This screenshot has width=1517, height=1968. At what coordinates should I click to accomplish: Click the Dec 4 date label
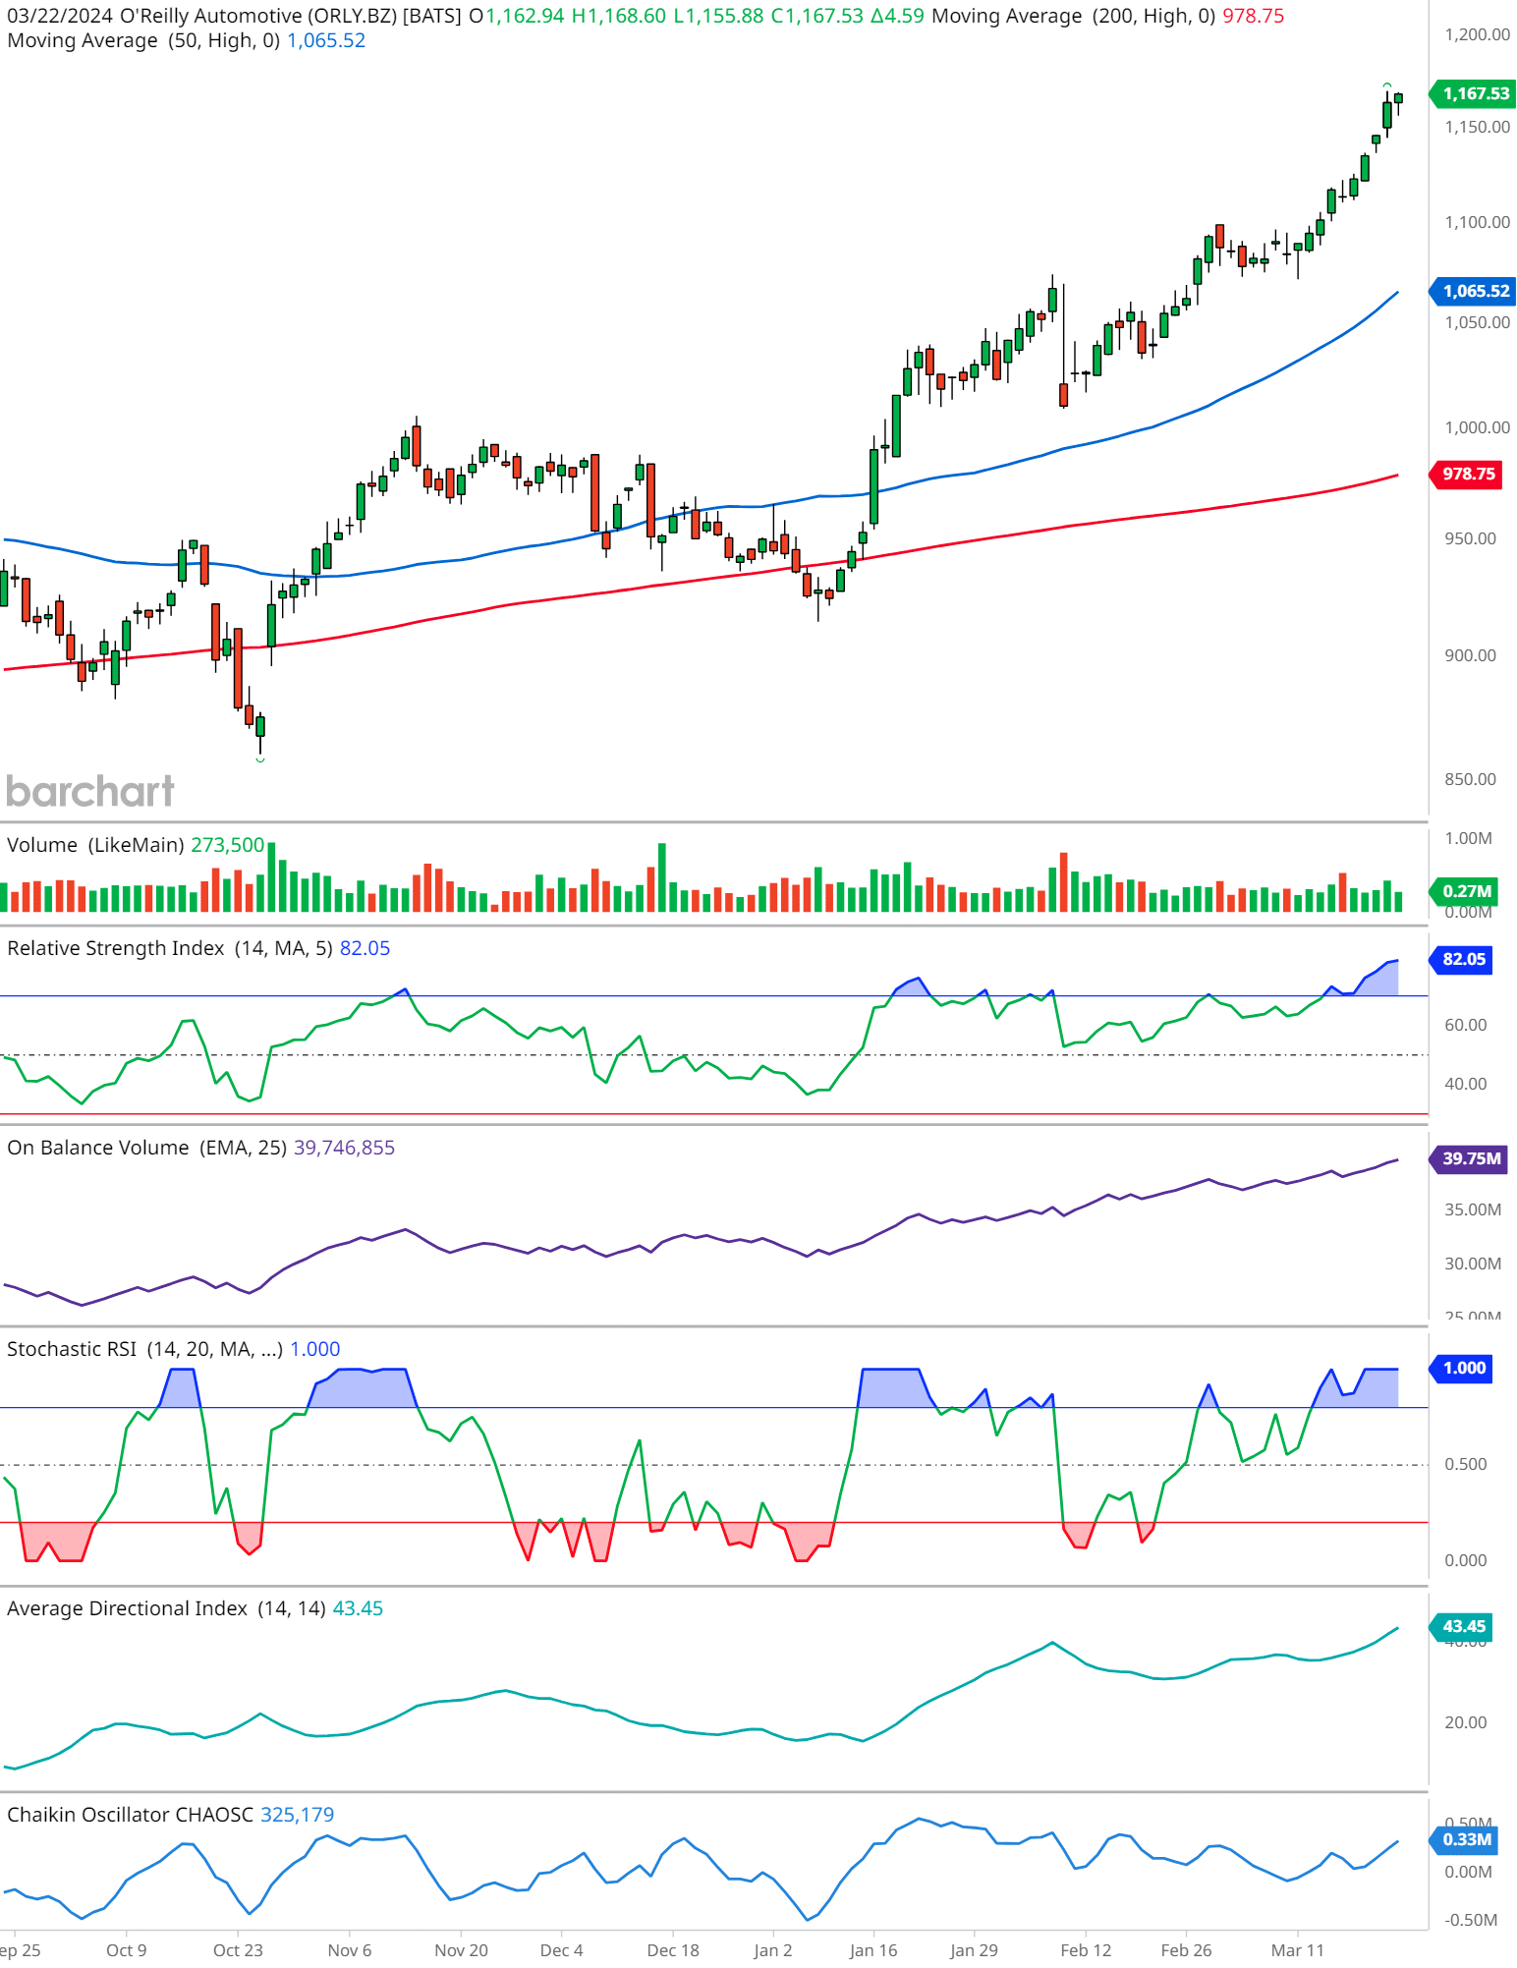pos(562,1950)
